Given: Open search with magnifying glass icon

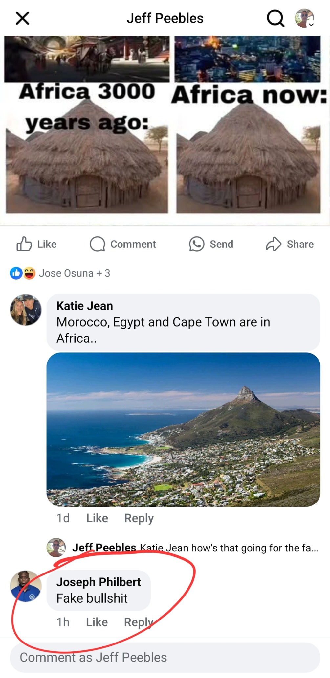Looking at the screenshot, I should (275, 18).
